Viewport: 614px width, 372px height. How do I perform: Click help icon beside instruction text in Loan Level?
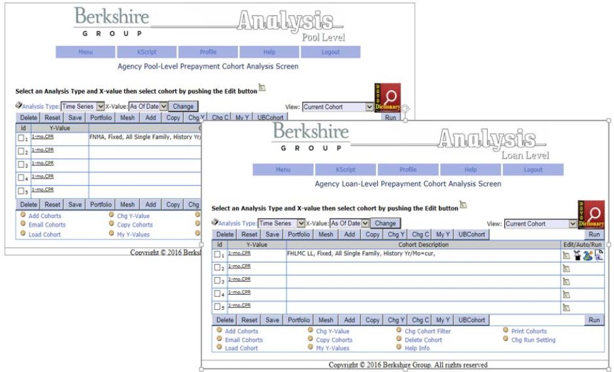point(463,205)
